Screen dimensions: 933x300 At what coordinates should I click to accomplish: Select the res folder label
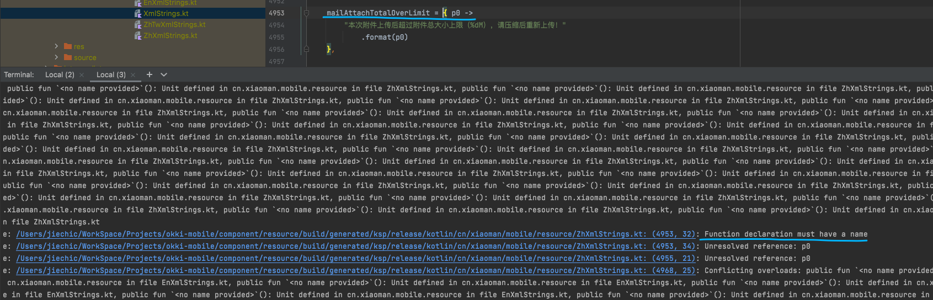[x=79, y=47]
